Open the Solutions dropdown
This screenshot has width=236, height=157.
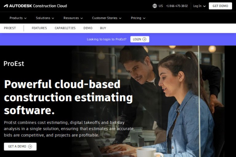(45, 18)
